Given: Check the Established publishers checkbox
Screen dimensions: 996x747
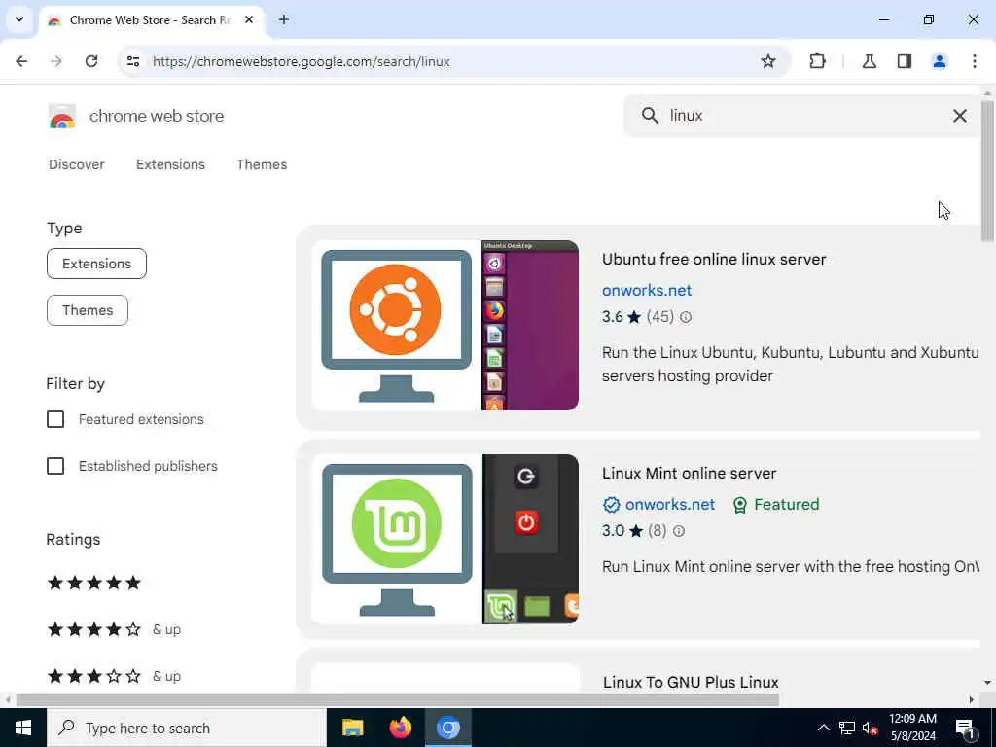Looking at the screenshot, I should (55, 466).
